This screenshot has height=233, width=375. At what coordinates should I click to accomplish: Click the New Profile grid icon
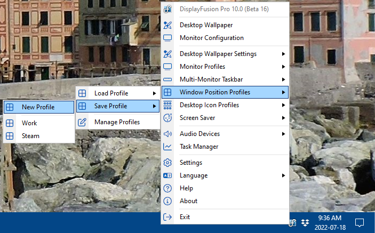point(10,107)
